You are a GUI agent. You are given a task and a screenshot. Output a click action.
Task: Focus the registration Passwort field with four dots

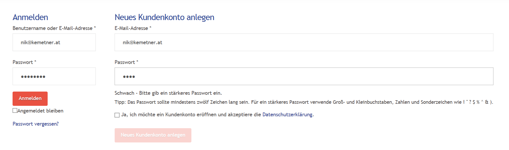pyautogui.click(x=304, y=76)
